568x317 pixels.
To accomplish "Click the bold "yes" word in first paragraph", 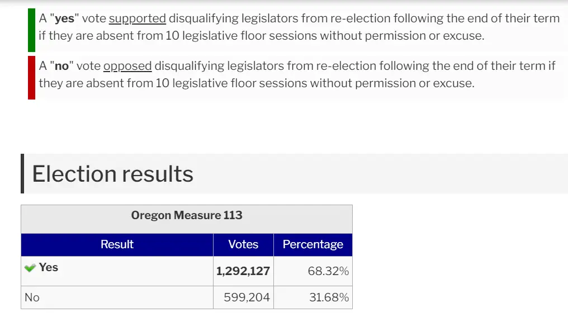I will click(65, 18).
